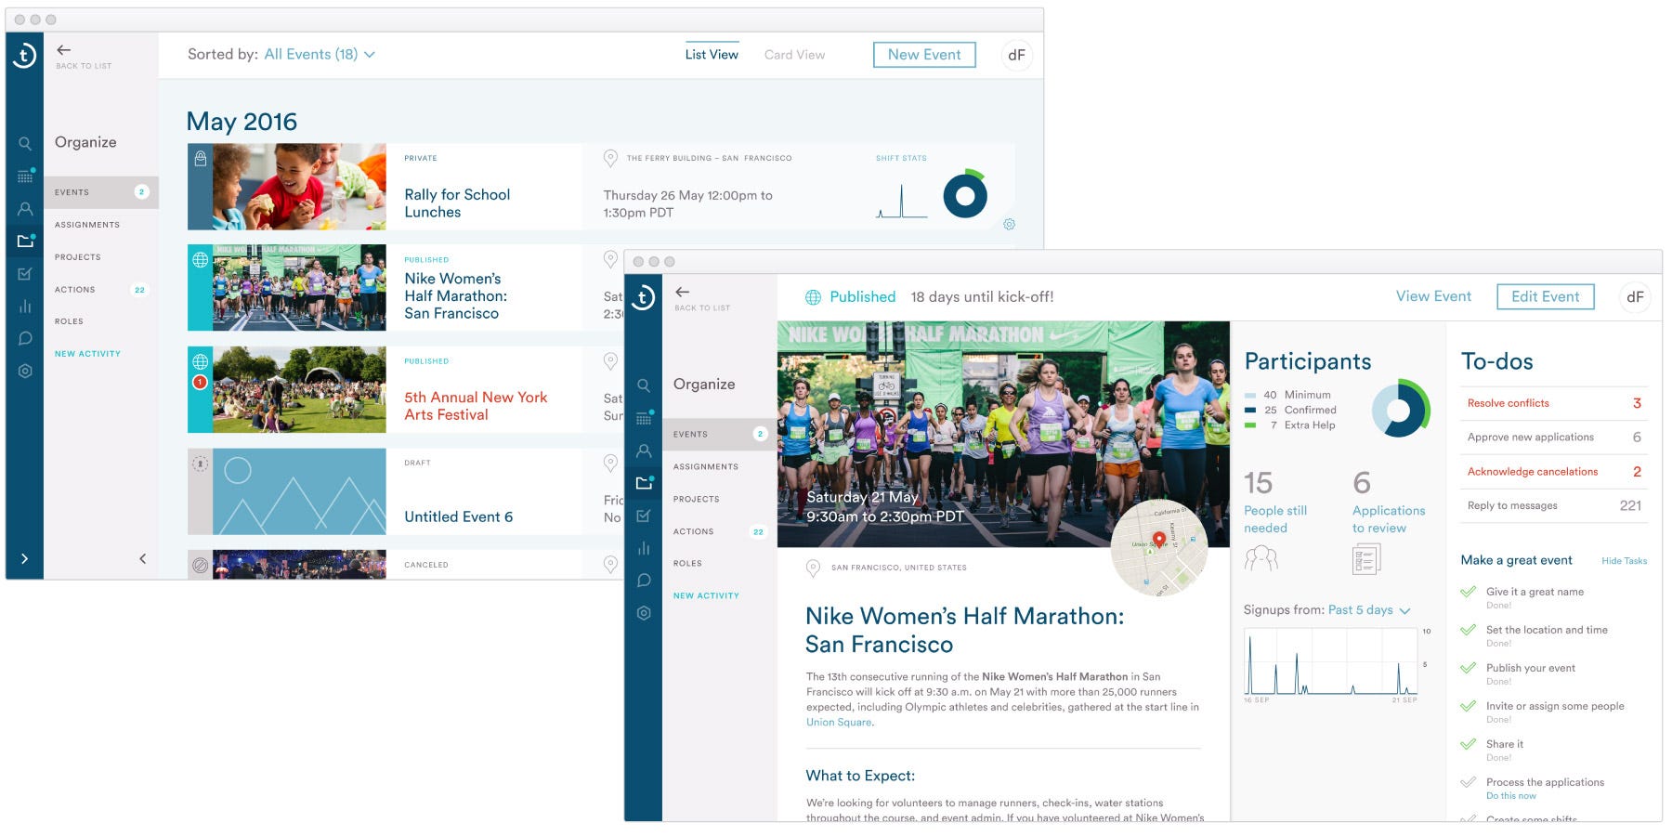Screen dimensions: 1672x836
Task: Click the back arrow in the back window
Action: coord(63,50)
